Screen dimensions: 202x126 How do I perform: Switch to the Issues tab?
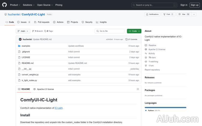(24, 22)
